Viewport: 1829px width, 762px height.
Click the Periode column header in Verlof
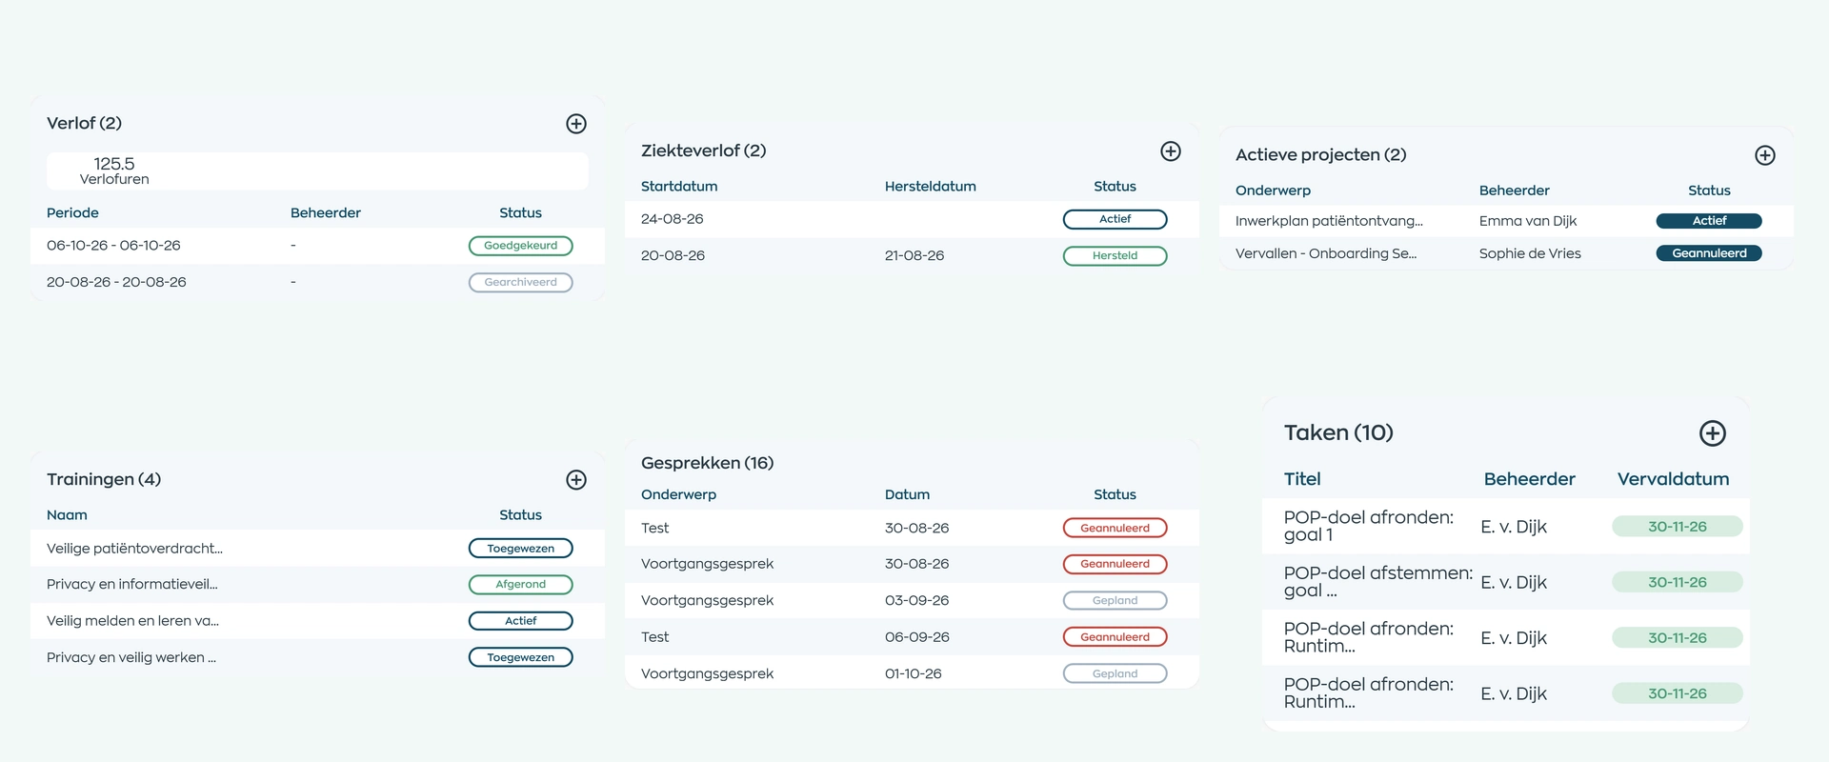click(x=72, y=213)
